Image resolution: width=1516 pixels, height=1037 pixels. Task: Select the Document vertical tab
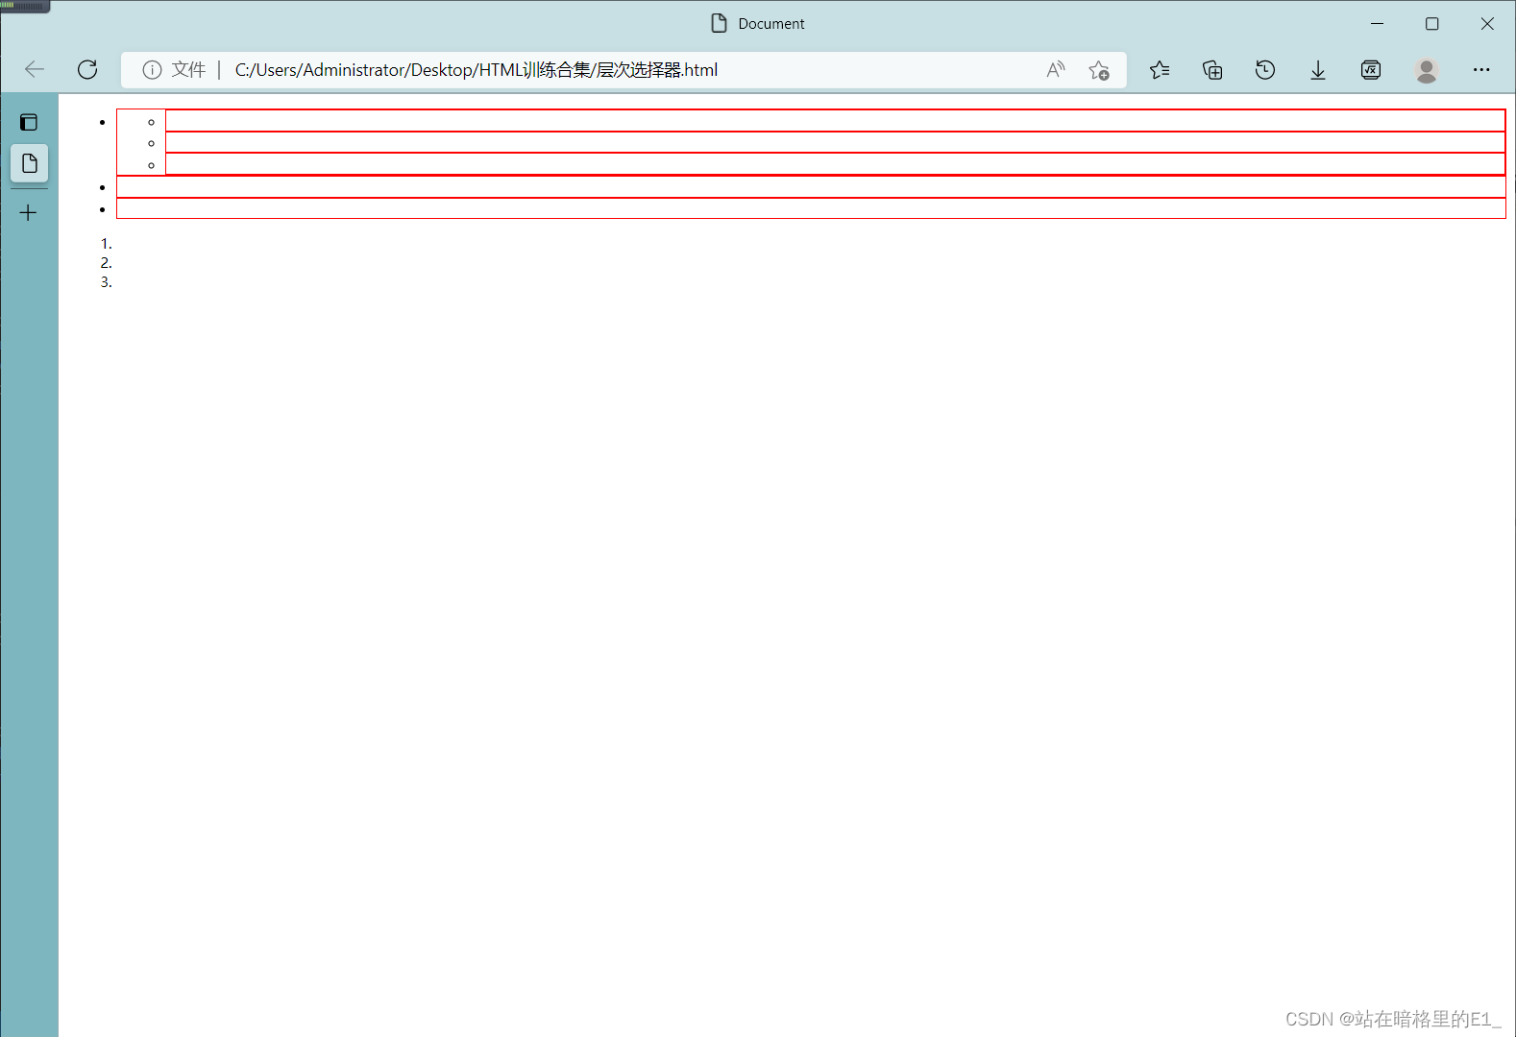(x=29, y=163)
